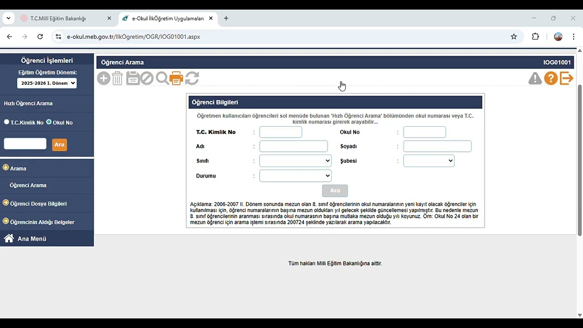The height and width of the screenshot is (328, 583).
Task: Click the arrow bullet beside Arama
Action: coord(6,168)
